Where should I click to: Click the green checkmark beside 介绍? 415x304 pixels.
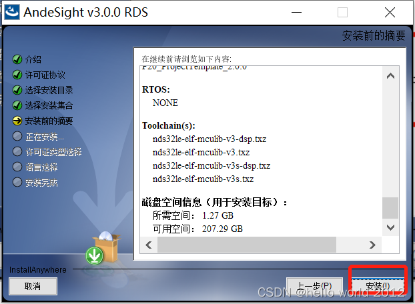pos(17,59)
